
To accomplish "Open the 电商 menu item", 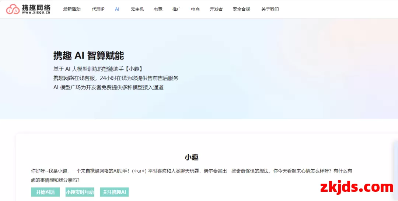I will [195, 9].
